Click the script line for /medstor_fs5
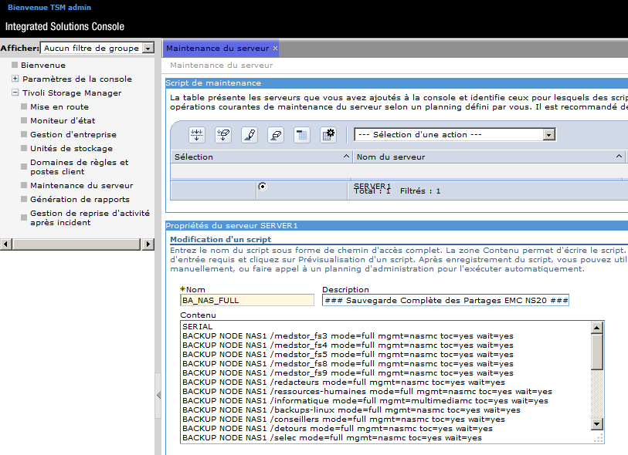Viewport: 628px width, 455px height. 348,354
